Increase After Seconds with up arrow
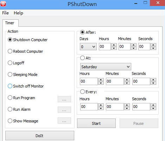The image size is (165, 141). pos(153,45)
